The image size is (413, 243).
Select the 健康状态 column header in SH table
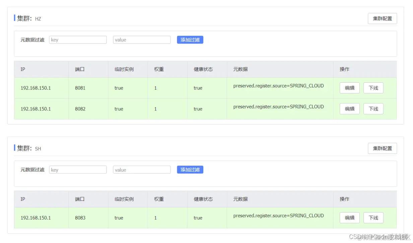[203, 199]
